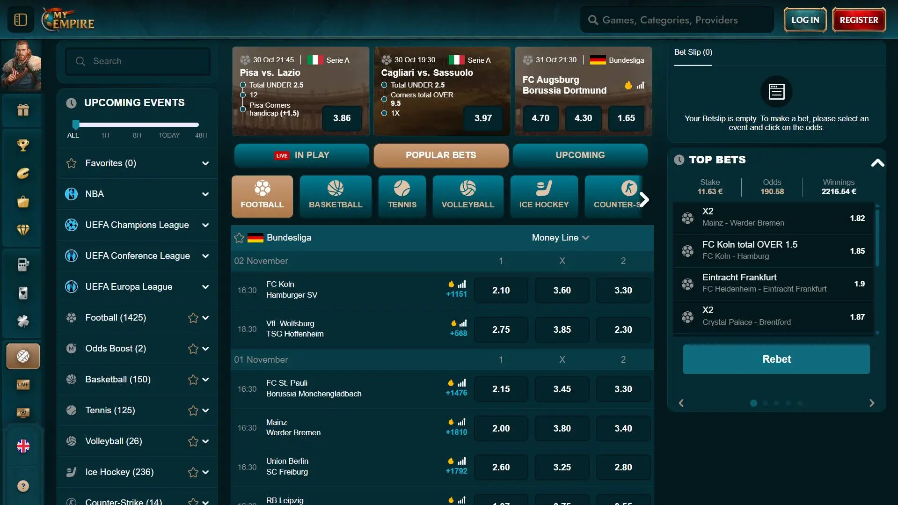Screen dimensions: 898x505
Task: Select the playing cards casino icon
Action: coord(22,293)
